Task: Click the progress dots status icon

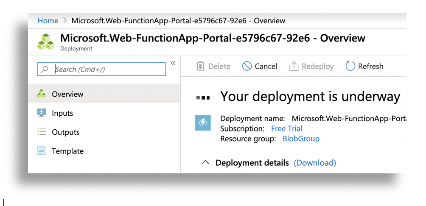Action: click(203, 98)
